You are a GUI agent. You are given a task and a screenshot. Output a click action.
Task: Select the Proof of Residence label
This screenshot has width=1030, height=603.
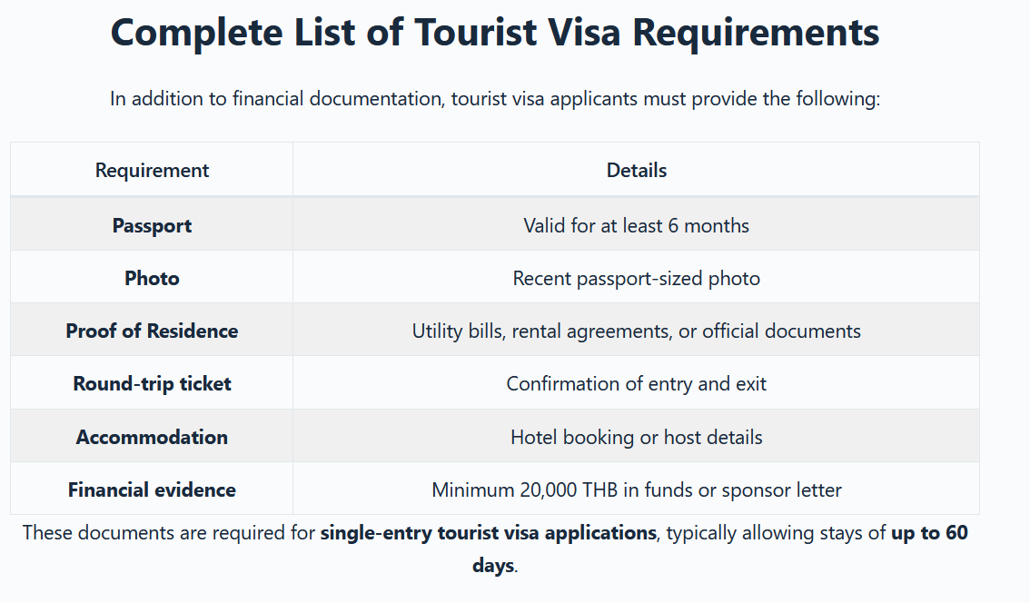click(x=152, y=331)
